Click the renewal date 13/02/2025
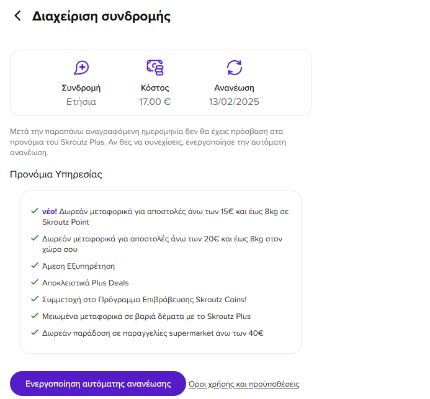This screenshot has width=430, height=399. (234, 102)
